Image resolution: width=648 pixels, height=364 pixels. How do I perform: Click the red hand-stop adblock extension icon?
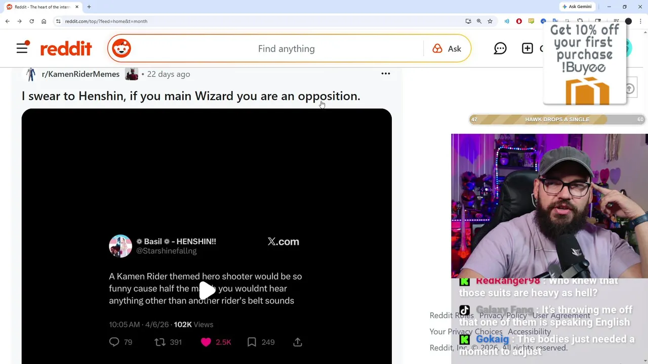pos(519,21)
